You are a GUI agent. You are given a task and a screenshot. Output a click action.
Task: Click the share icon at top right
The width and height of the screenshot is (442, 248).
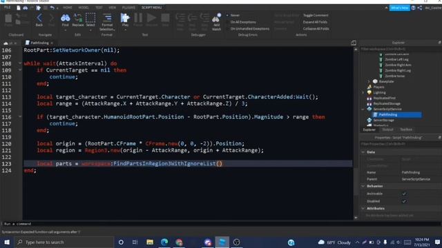point(420,8)
